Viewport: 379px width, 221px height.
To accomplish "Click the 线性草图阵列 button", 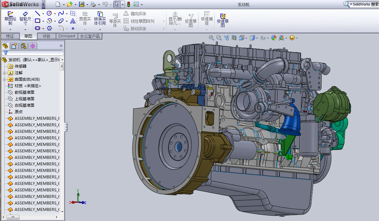I will coord(139,21).
